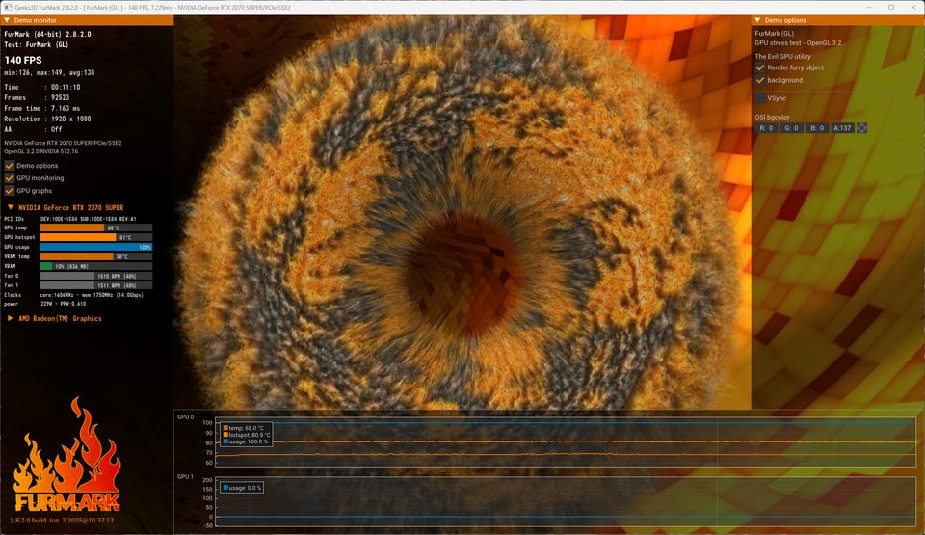Click the FurMark flame logo
The width and height of the screenshot is (925, 535).
point(66,455)
